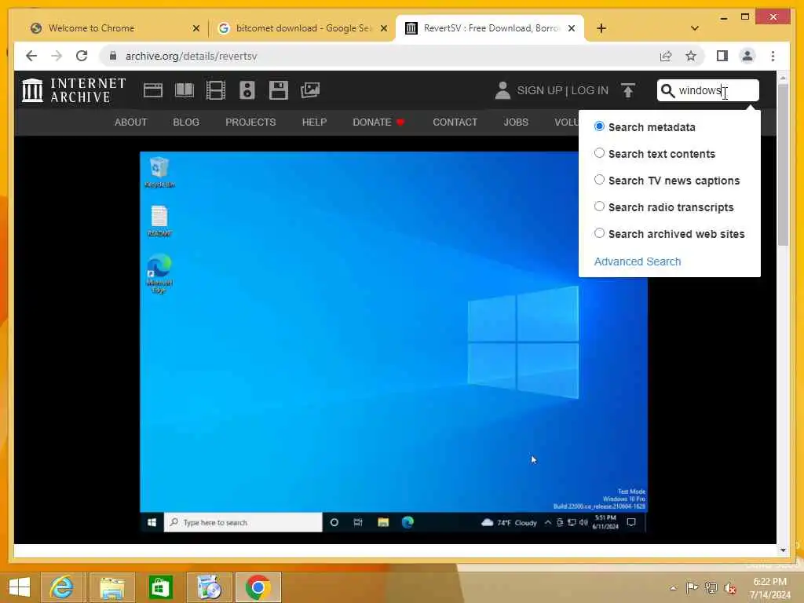Screen dimensions: 804x603
Task: Click the Archive search input field
Action: (x=707, y=91)
